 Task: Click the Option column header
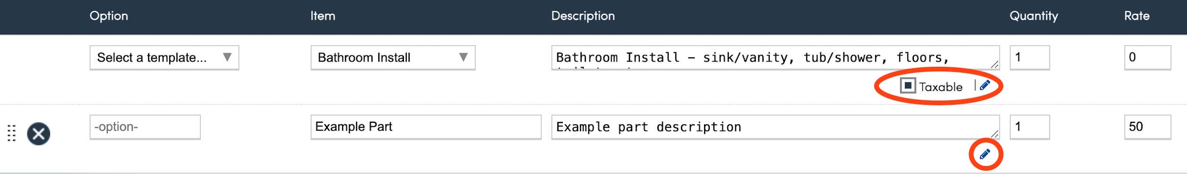pyautogui.click(x=109, y=16)
